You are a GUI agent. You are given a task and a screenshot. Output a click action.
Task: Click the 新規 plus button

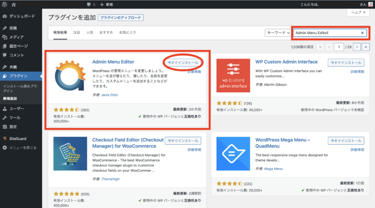tap(107, 5)
